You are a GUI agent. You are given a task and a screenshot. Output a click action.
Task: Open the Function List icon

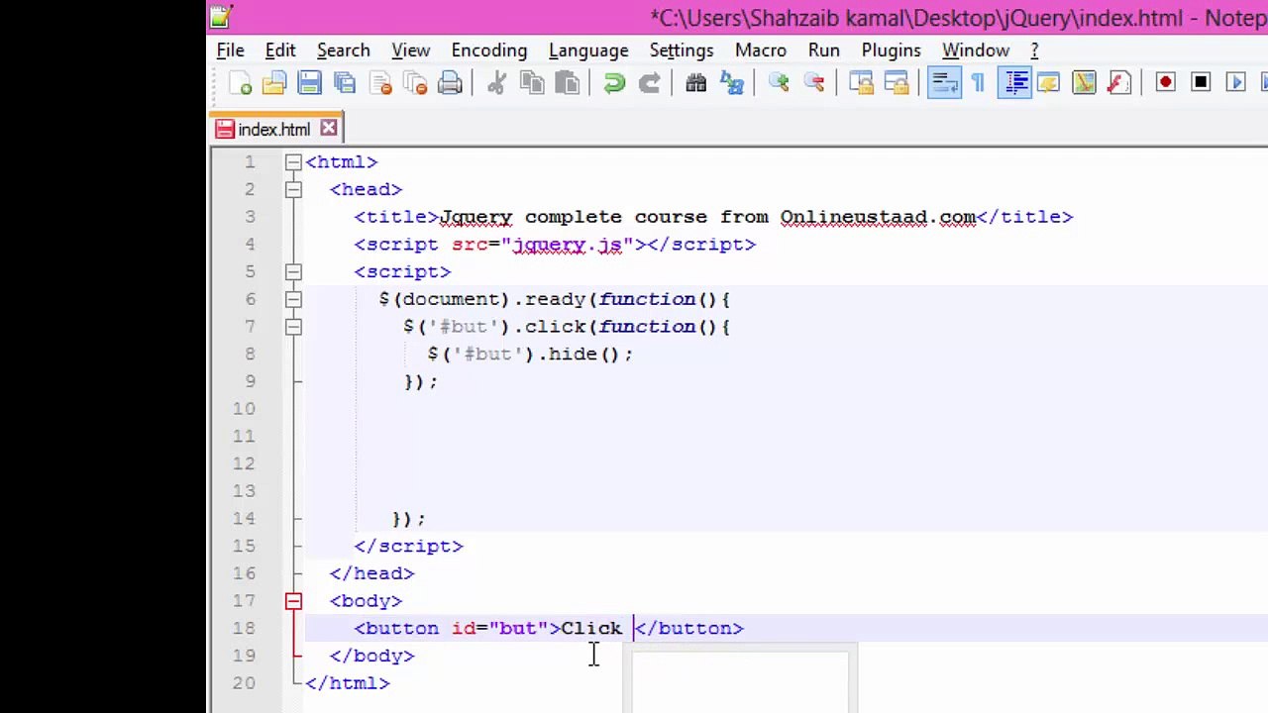pos(1119,84)
